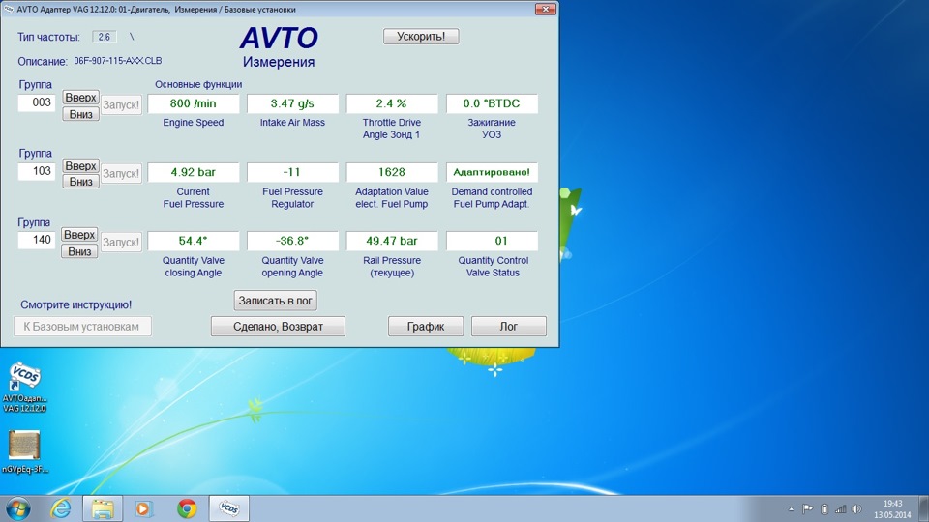Click the Записать в лог button
The image size is (929, 522).
(276, 300)
